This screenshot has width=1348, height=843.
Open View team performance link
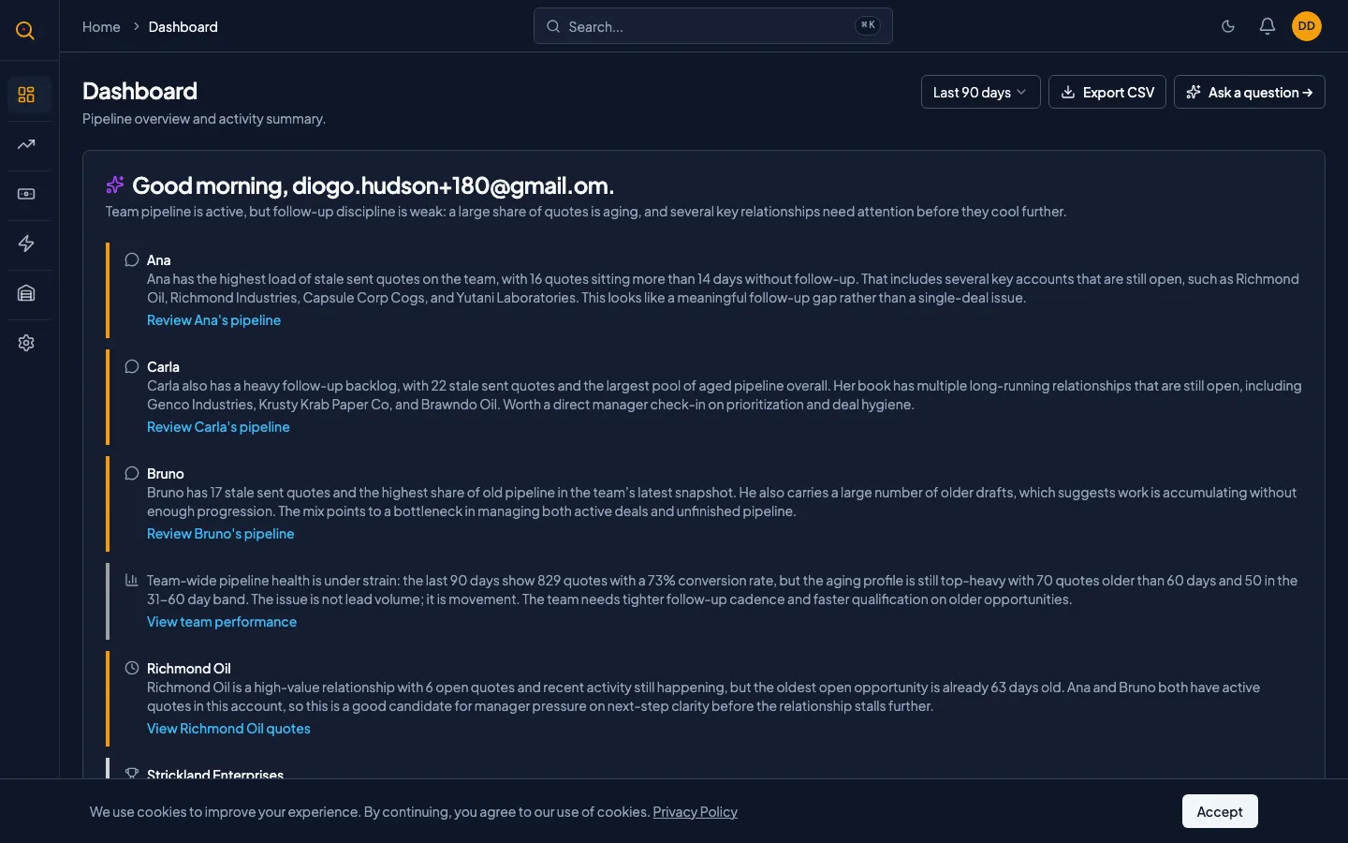click(x=222, y=622)
